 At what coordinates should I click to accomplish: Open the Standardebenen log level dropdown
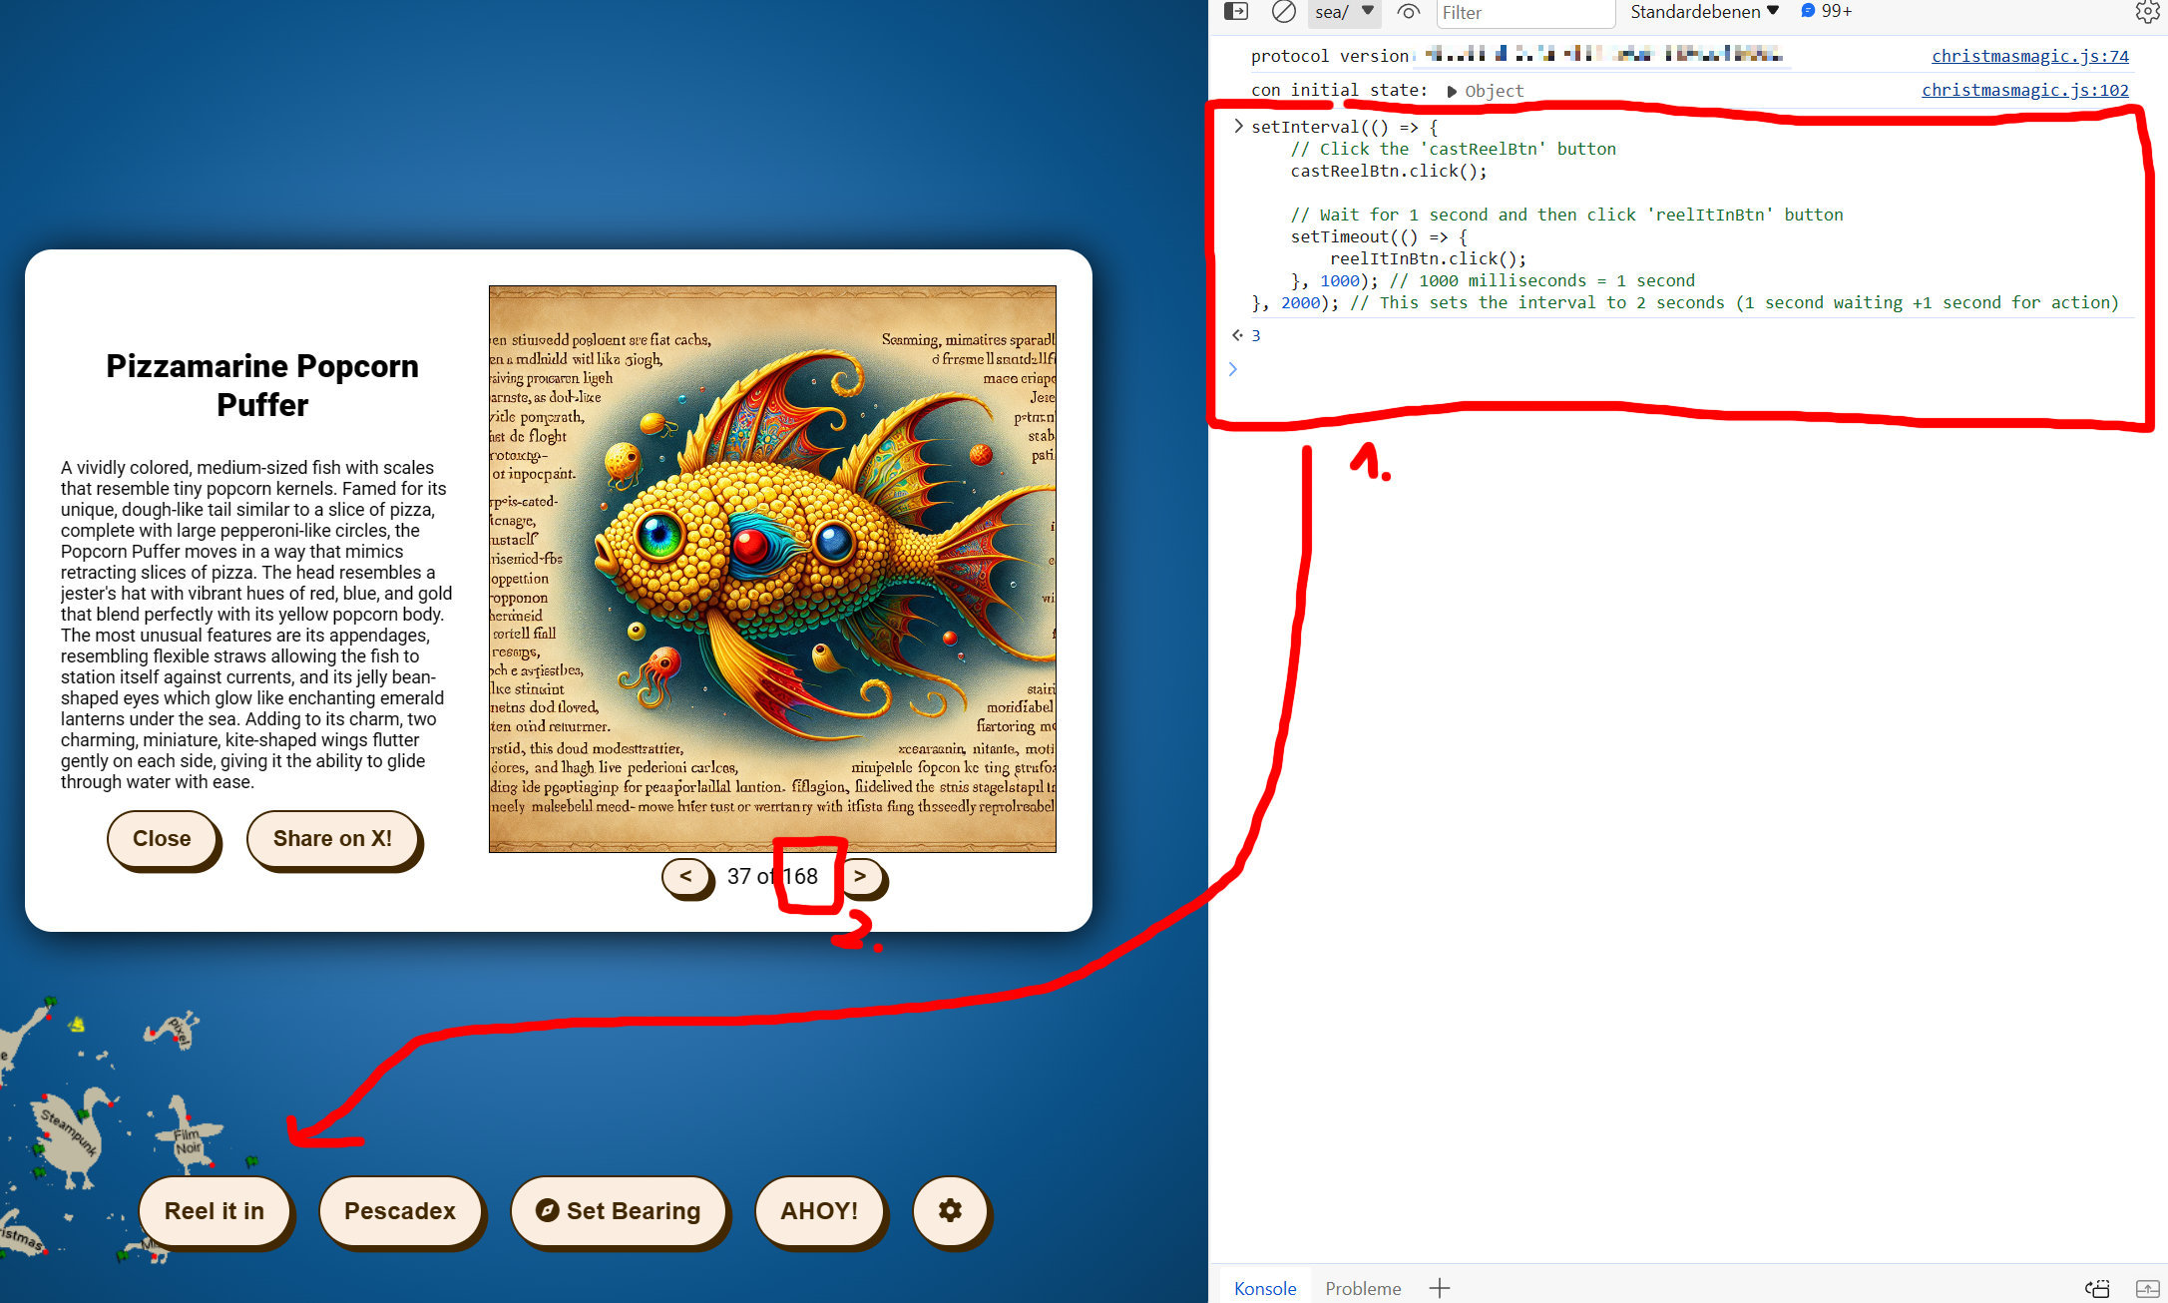tap(1704, 12)
